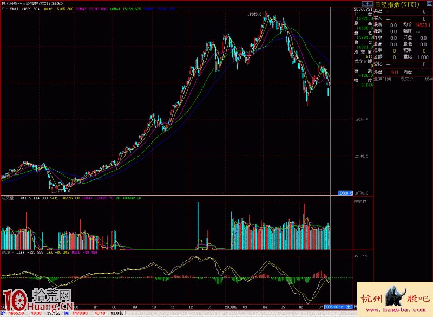This screenshot has width=433, height=317.
Task: Click the 200602 label on the time axis
Action: tap(231, 307)
